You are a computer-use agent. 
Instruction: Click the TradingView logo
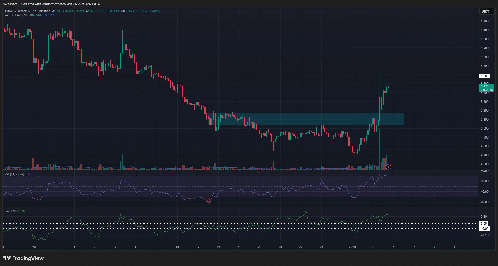23,258
